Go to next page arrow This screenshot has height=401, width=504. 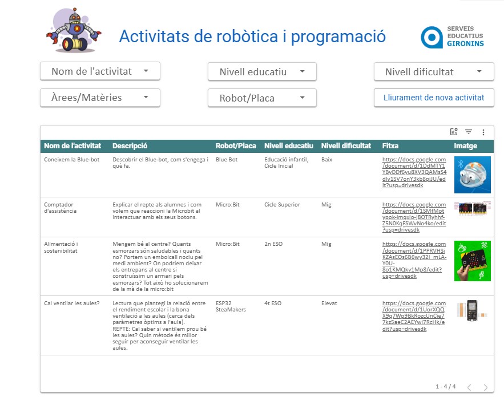click(x=486, y=387)
